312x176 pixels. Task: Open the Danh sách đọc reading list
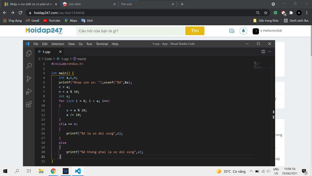(296, 20)
